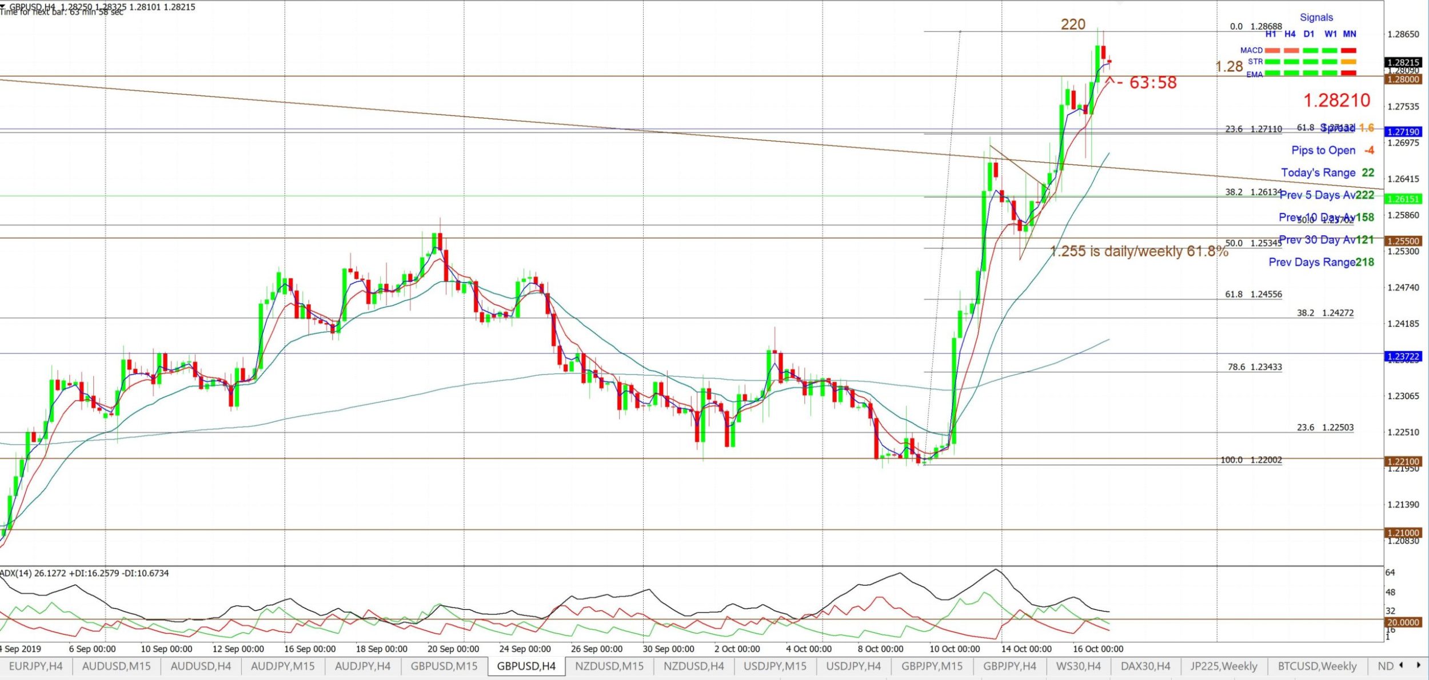Click the Fibonacci '78.6 1.23433' label
Image resolution: width=1429 pixels, height=680 pixels.
[x=1255, y=367]
